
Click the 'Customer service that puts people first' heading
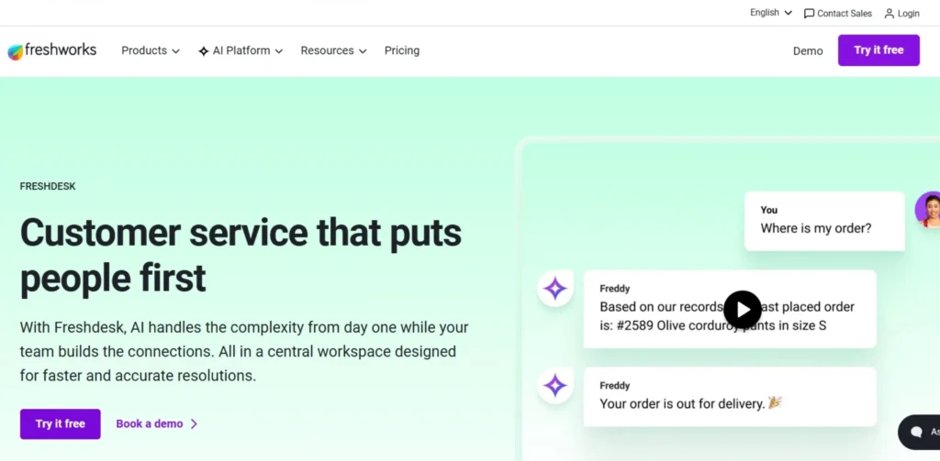pyautogui.click(x=241, y=256)
